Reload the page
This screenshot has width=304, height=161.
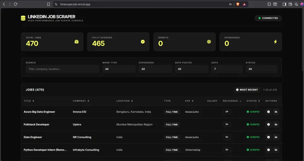[x=16, y=4]
